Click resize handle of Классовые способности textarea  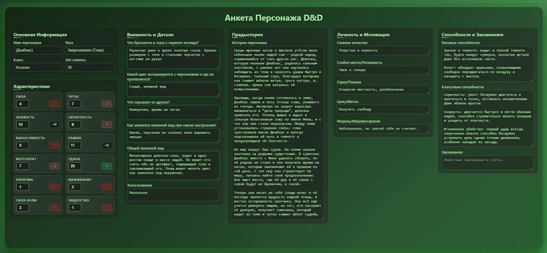click(x=532, y=145)
